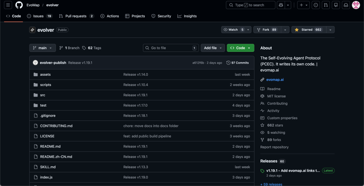Open the Copilot chat icon
This screenshot has width=364, height=186.
click(281, 5)
